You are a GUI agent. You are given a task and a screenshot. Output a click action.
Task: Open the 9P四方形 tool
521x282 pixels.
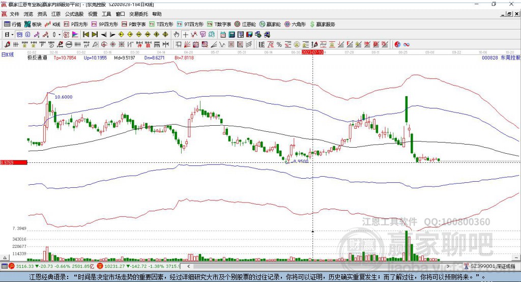pyautogui.click(x=105, y=24)
